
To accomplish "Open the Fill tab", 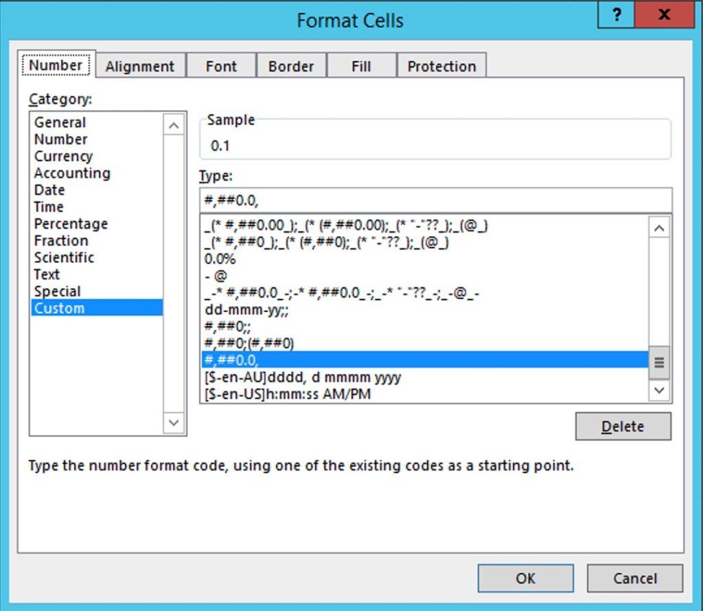I will pos(361,67).
